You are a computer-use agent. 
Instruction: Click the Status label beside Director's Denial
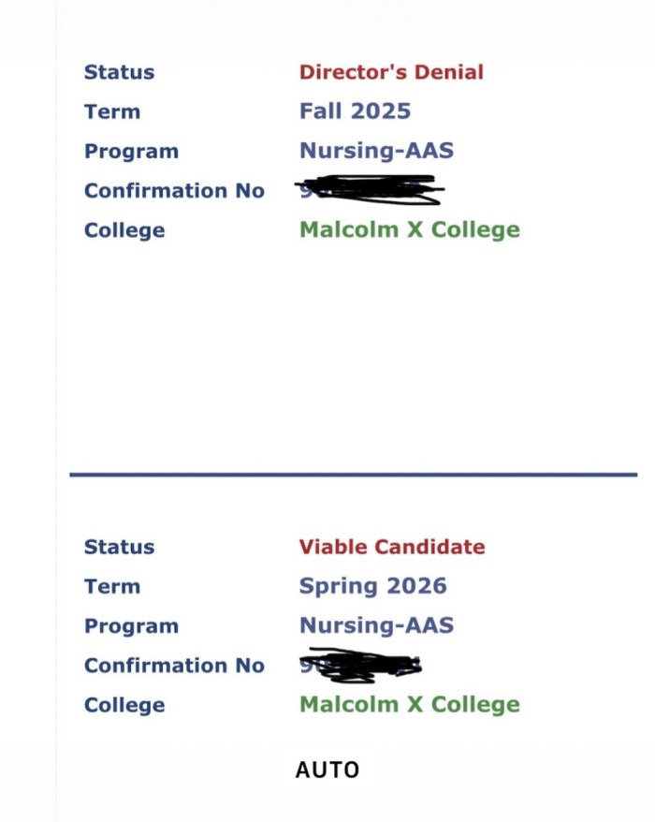[119, 72]
